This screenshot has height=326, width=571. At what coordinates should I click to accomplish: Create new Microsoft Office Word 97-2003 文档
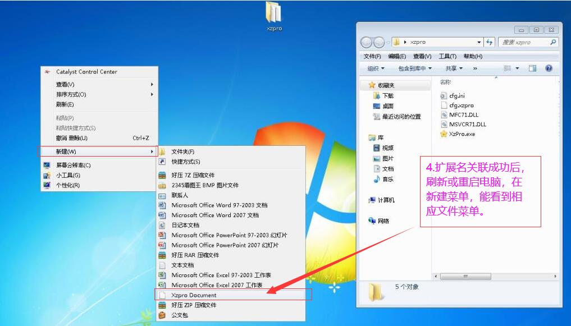[x=231, y=205]
